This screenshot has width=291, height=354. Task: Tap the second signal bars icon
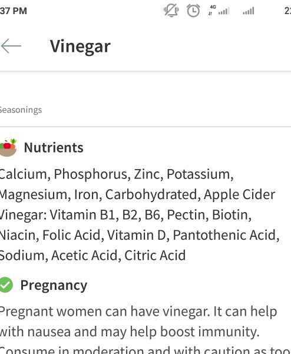[x=249, y=11]
